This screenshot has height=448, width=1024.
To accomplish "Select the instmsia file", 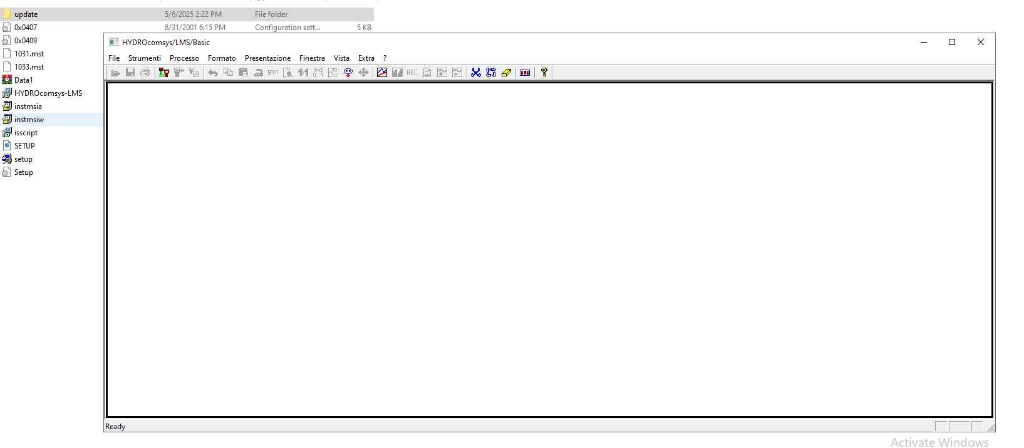I will [x=28, y=107].
